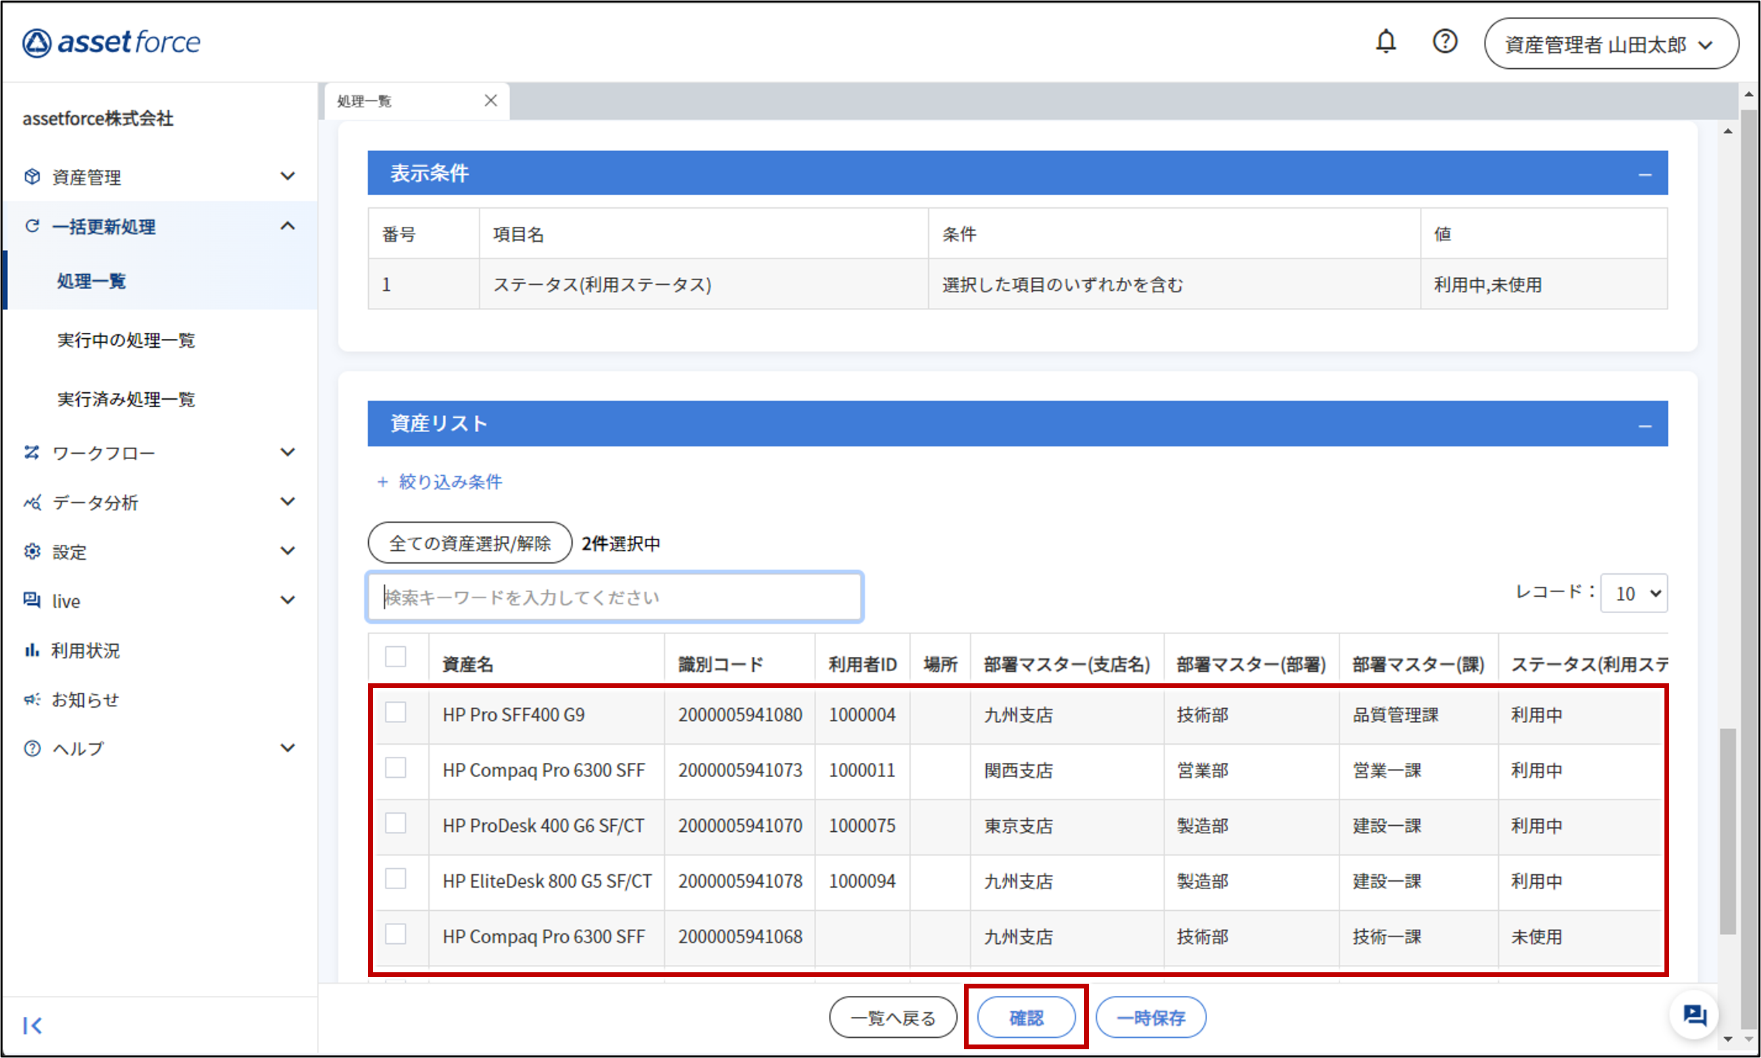Click the お知らせ megaphone icon
The width and height of the screenshot is (1761, 1058).
pos(32,699)
